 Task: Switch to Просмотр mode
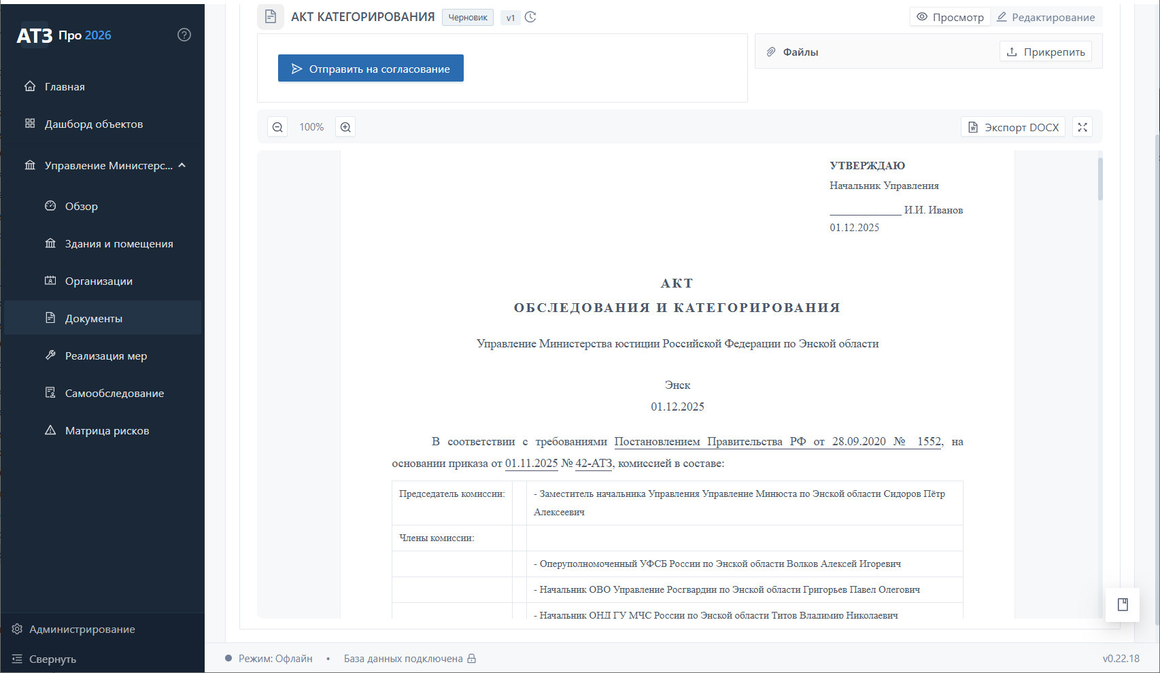[x=950, y=17]
